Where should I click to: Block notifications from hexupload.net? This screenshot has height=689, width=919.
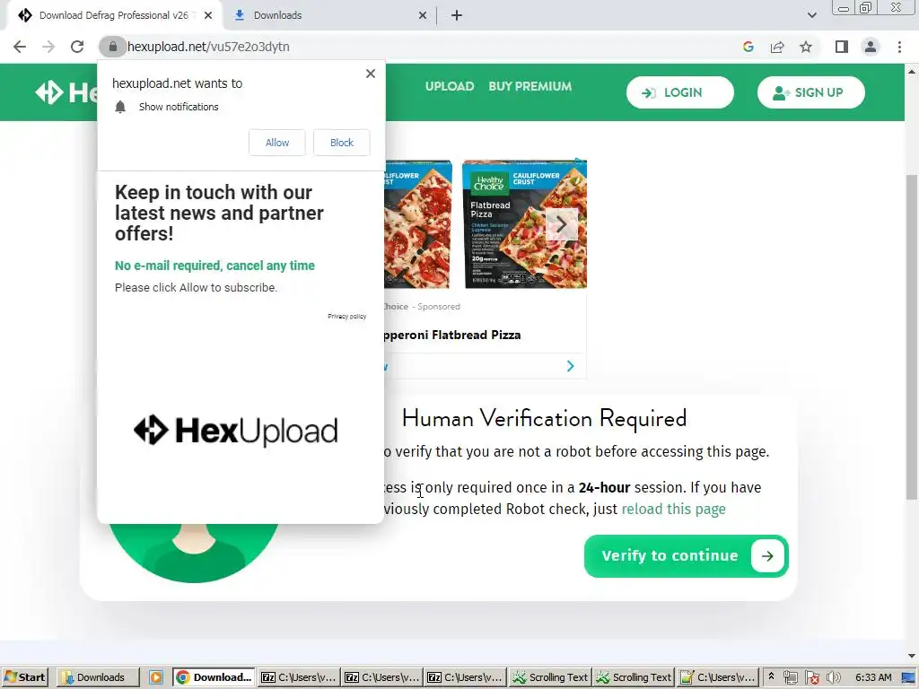[342, 143]
